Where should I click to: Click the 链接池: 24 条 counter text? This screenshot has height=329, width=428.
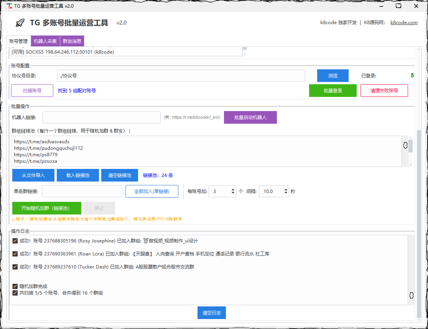(x=158, y=175)
